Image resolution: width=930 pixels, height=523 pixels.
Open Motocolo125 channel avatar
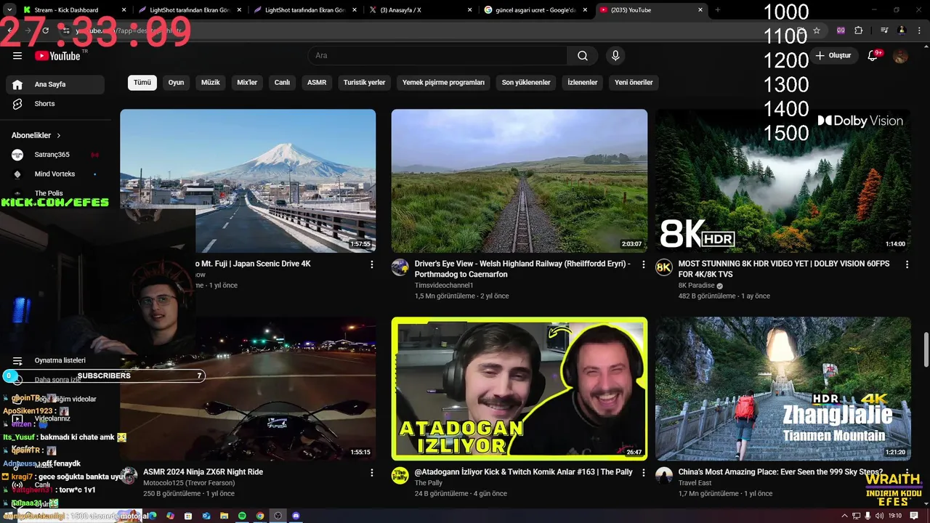129,475
